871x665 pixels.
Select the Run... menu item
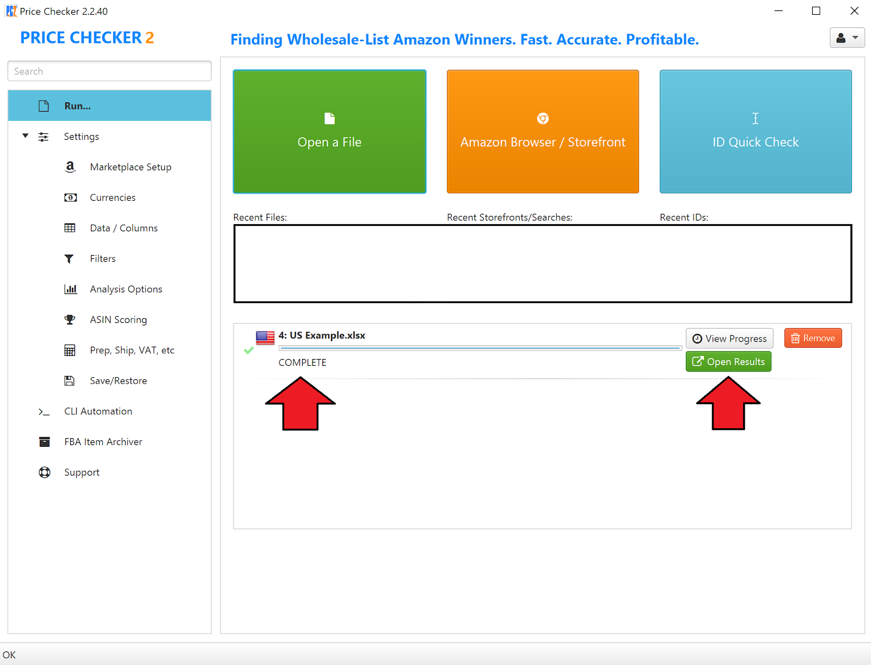point(109,106)
